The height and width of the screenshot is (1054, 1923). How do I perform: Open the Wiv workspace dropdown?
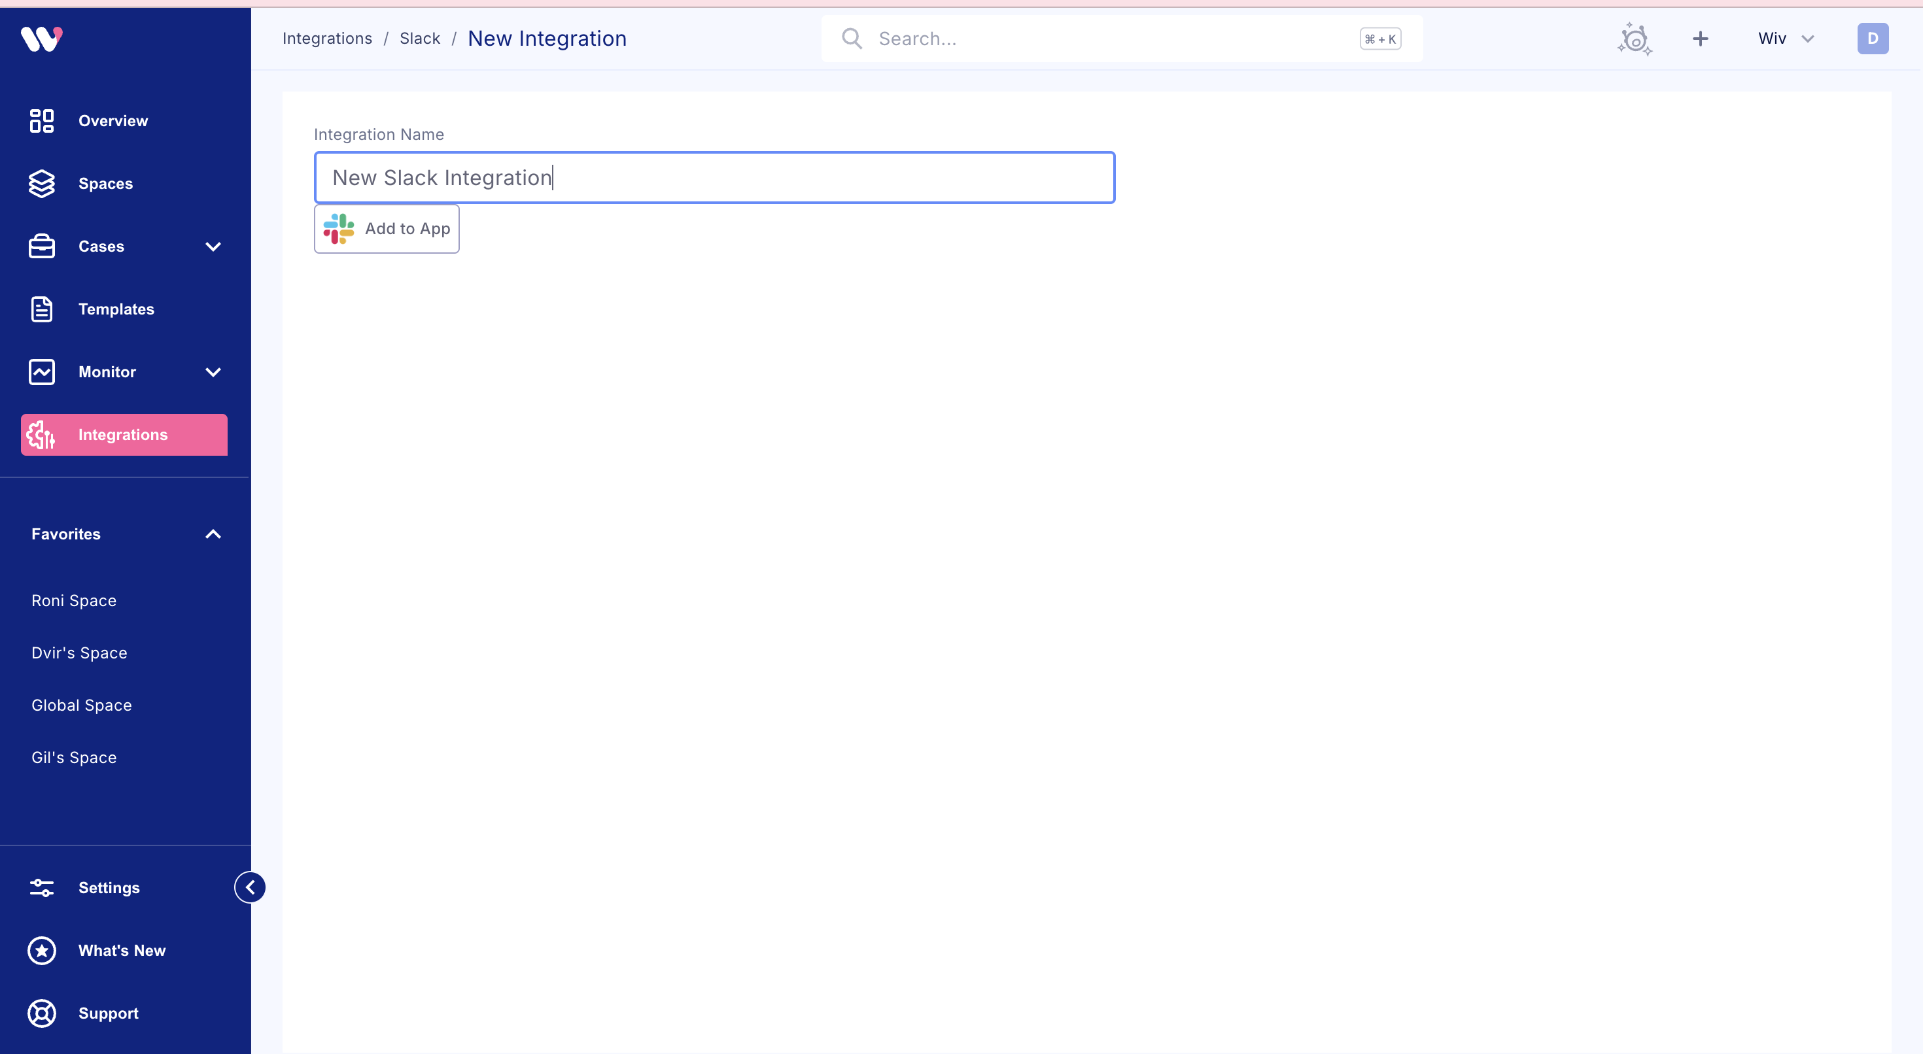point(1785,39)
